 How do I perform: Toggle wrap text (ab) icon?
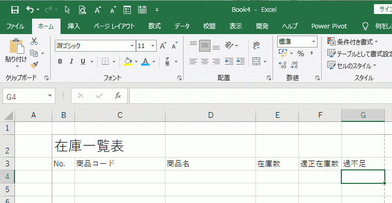(x=257, y=45)
